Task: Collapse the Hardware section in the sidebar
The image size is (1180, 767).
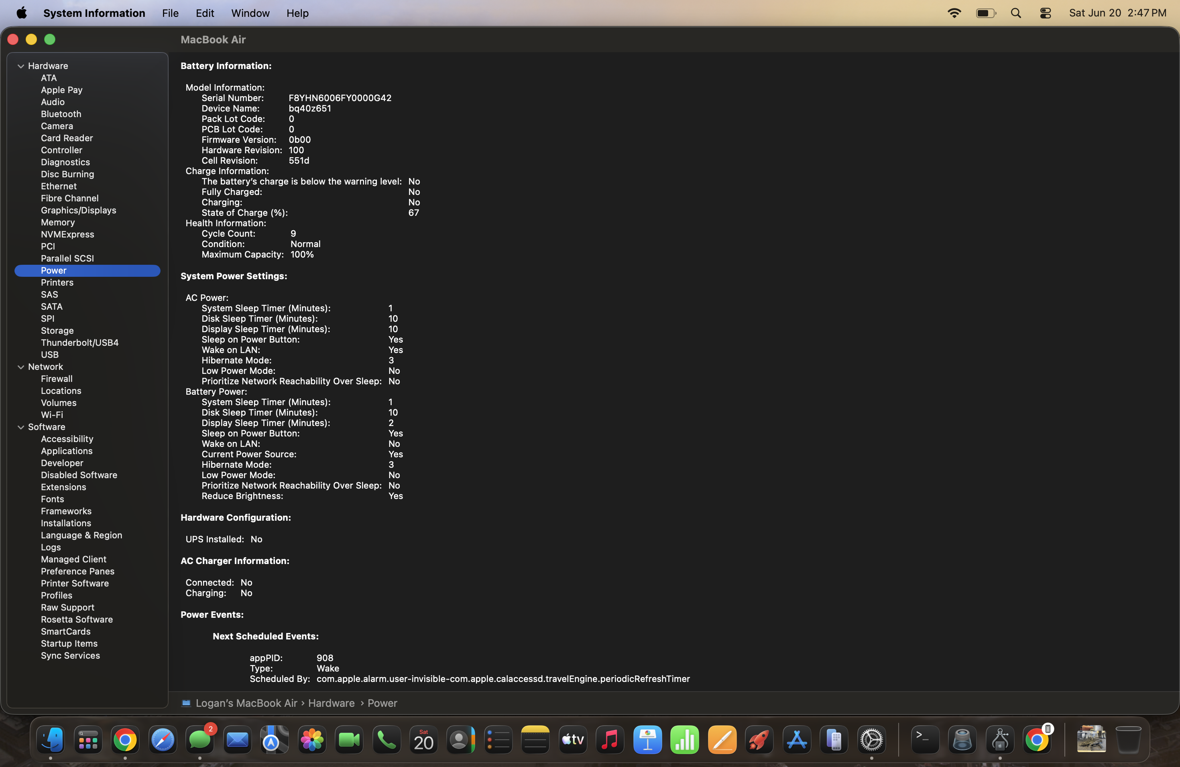Action: point(21,66)
